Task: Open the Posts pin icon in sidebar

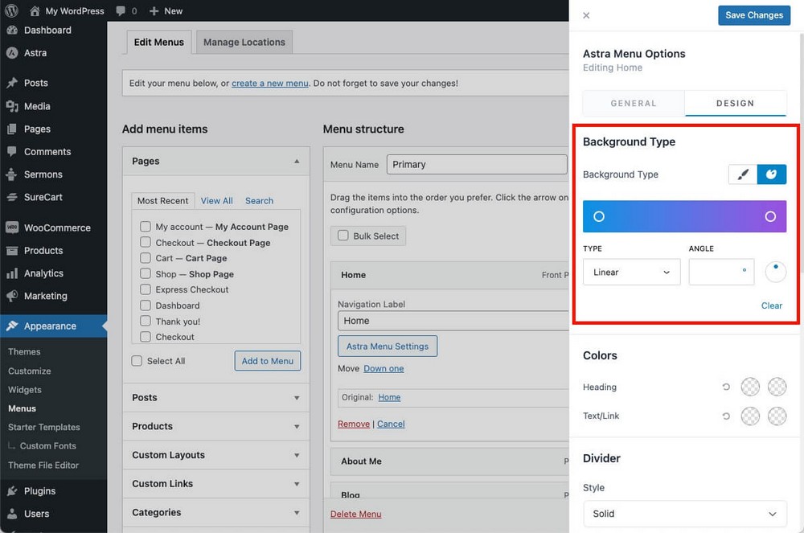Action: (12, 83)
